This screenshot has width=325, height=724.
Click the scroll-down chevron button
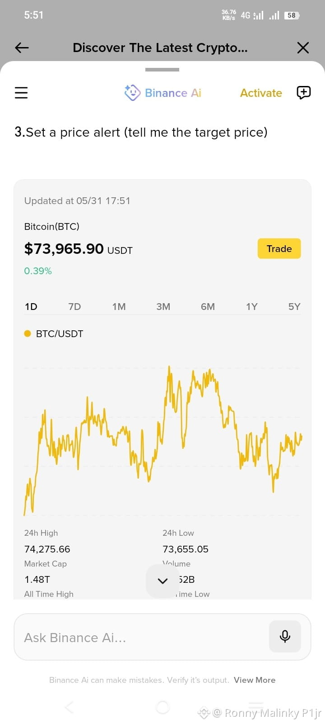coord(162,581)
